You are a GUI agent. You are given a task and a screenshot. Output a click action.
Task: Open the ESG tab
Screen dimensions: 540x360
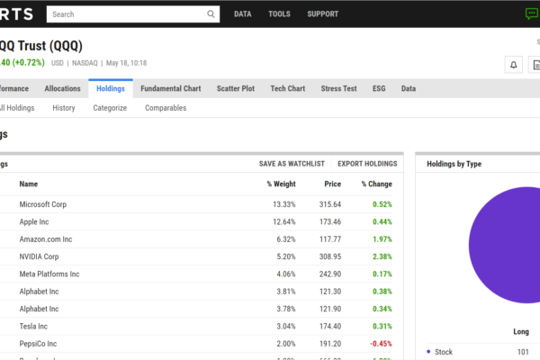pos(379,88)
